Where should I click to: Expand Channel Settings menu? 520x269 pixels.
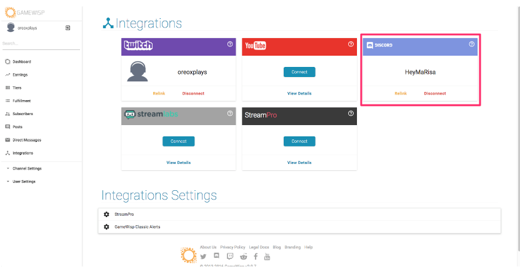pos(27,168)
